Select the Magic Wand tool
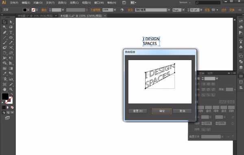This screenshot has width=244, height=155. click(x=4, y=27)
